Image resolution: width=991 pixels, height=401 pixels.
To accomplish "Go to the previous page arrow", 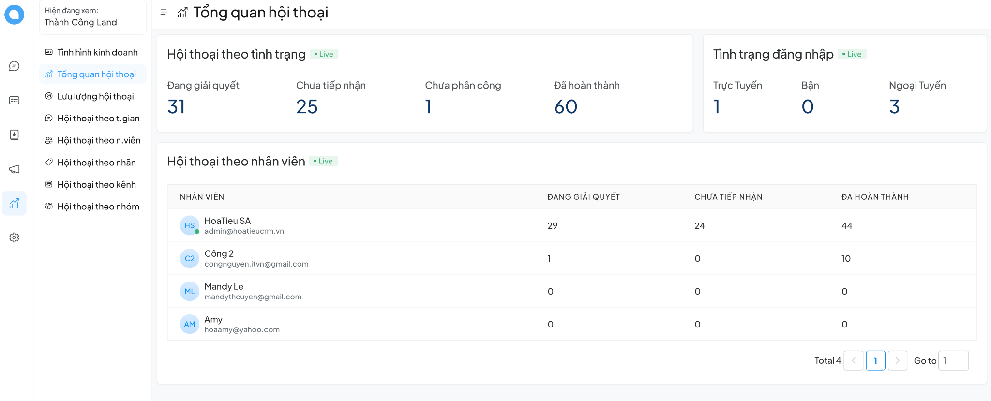I will tap(853, 360).
